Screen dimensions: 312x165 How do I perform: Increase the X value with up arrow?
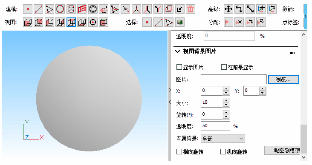click(x=226, y=89)
